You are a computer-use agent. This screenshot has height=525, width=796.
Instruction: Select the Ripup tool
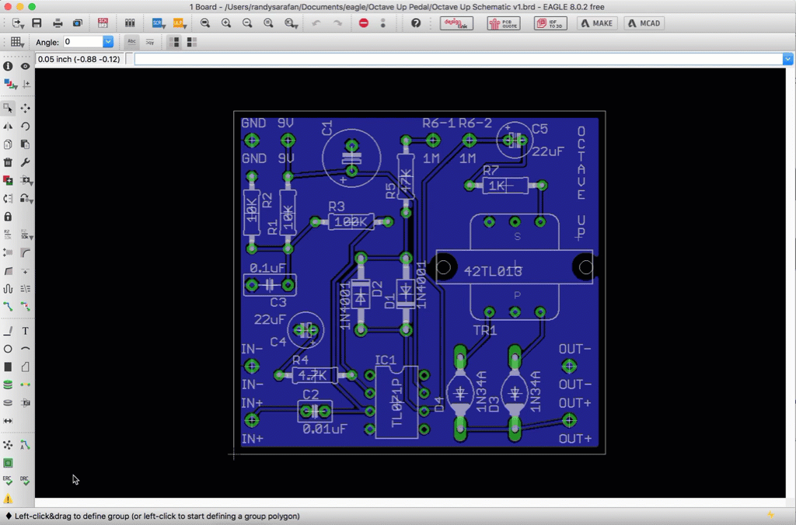25,307
